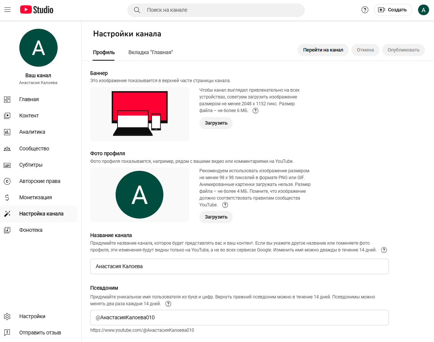Image resolution: width=434 pixels, height=342 pixels.
Task: Open the Settings gear in sidebar
Action: (x=7, y=317)
